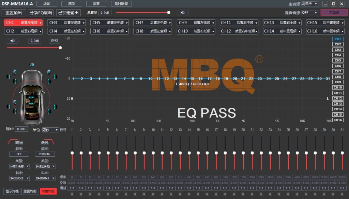Open the delay 单位 unit dropdown
This screenshot has height=199, width=349.
pos(50,130)
